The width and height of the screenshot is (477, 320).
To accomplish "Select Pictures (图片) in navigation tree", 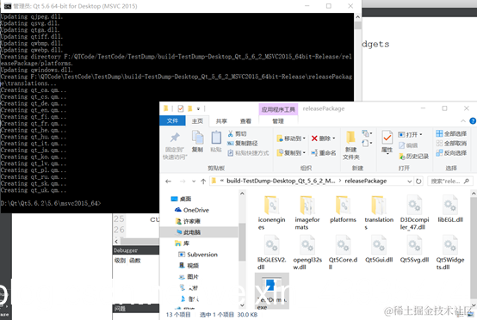I will pos(189,276).
